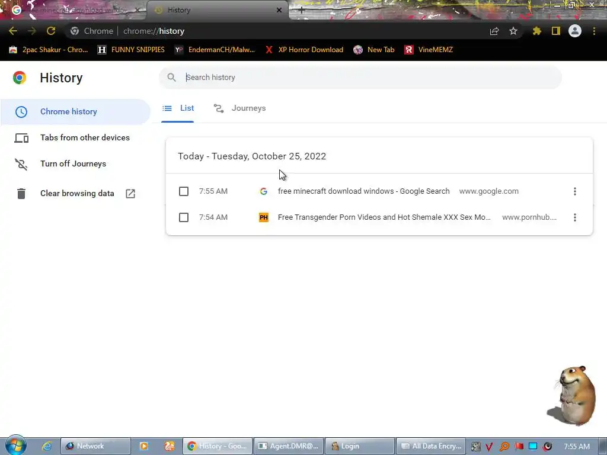Screen dimensions: 607x455
Task: Click the Search history field
Action: coord(360,78)
